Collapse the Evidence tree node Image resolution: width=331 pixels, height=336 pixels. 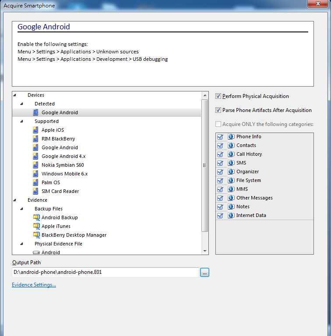coord(14,200)
